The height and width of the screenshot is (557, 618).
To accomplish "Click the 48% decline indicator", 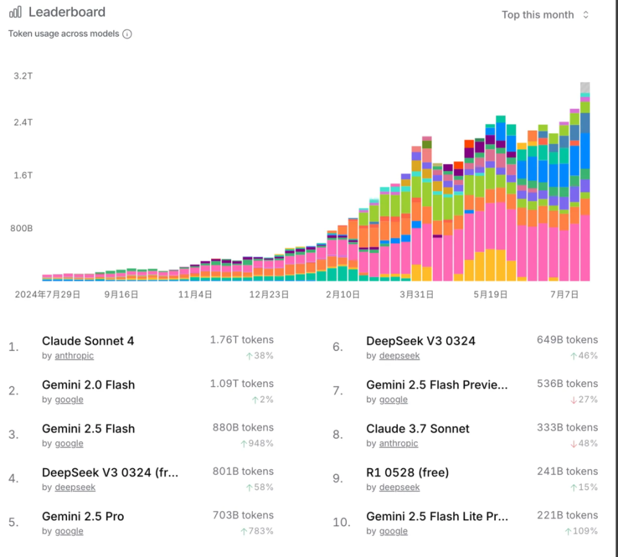I will click(584, 444).
